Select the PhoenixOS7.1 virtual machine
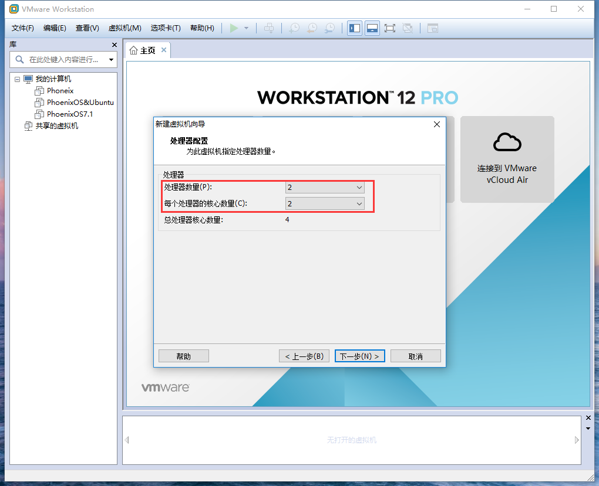Viewport: 599px width, 486px height. [x=69, y=114]
